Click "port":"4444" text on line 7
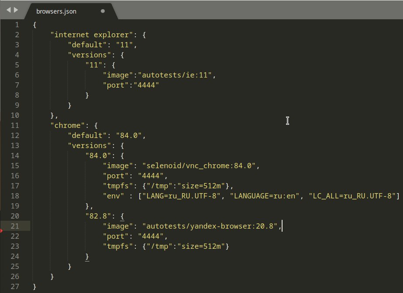 (x=131, y=85)
